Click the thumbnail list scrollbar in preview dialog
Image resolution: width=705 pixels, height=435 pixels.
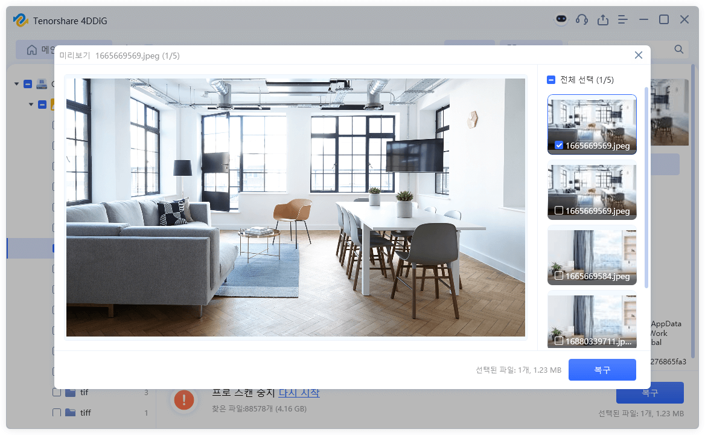(x=646, y=187)
